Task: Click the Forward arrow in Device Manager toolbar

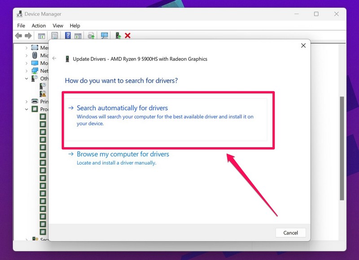Action: 28,36
